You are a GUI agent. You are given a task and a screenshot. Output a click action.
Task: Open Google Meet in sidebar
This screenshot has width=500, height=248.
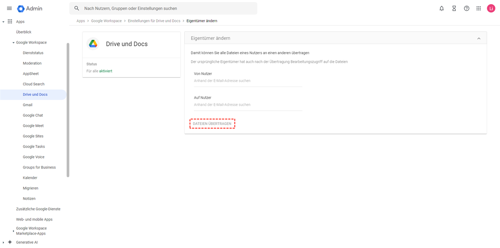coord(33,126)
